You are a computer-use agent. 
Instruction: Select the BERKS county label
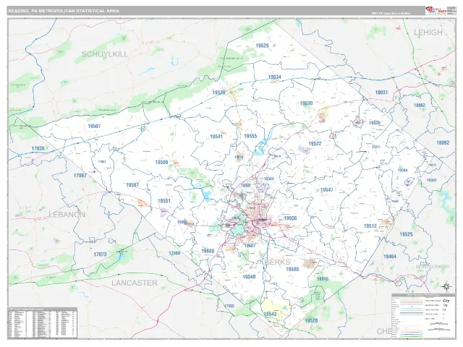pyautogui.click(x=277, y=262)
